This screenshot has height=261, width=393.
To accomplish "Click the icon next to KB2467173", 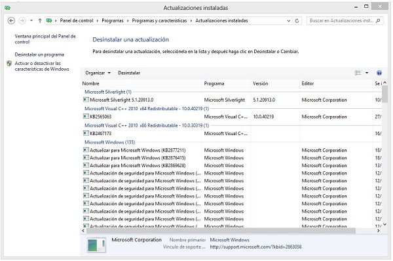I will click(86, 133).
